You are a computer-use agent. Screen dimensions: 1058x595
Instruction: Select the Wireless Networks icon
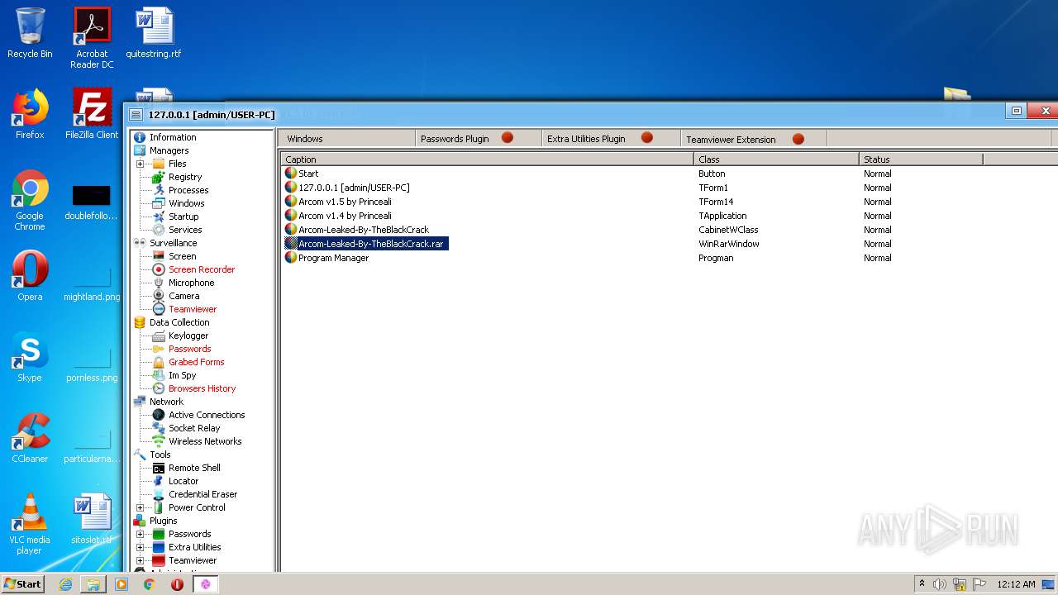click(x=159, y=441)
